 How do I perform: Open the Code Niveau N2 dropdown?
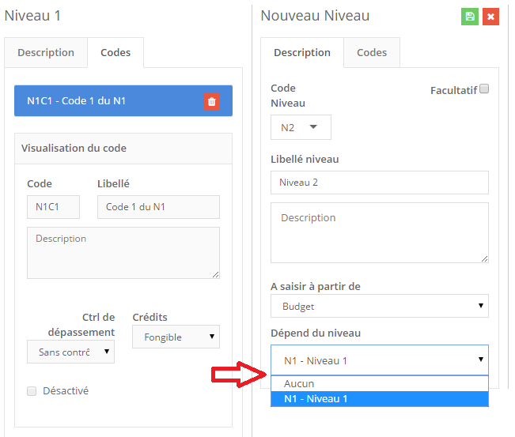[x=301, y=127]
